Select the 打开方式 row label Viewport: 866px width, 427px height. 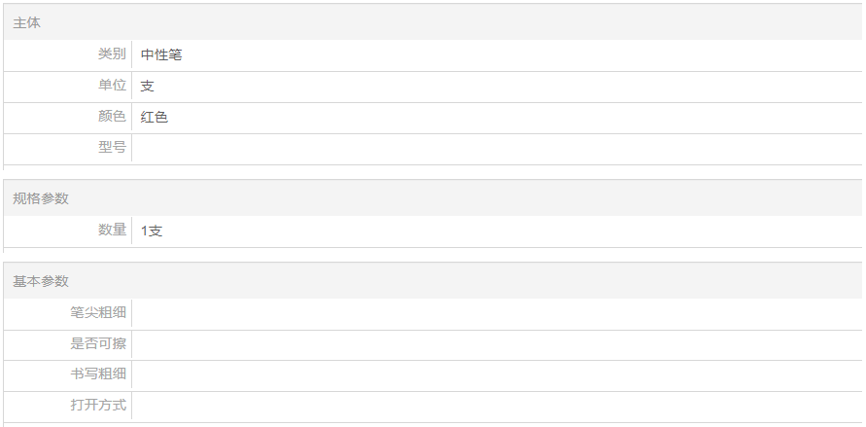tap(98, 406)
